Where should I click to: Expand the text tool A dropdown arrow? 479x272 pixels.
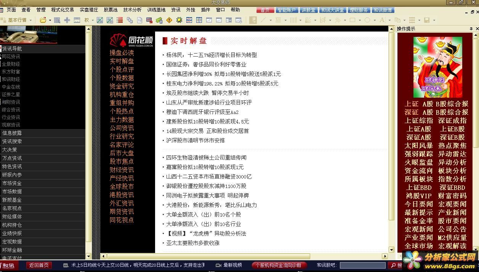coord(390,20)
